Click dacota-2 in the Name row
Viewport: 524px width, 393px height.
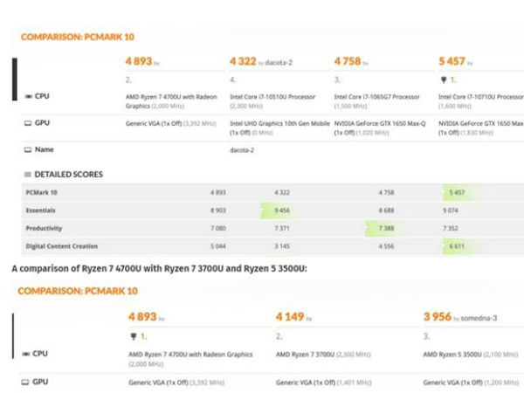(242, 150)
